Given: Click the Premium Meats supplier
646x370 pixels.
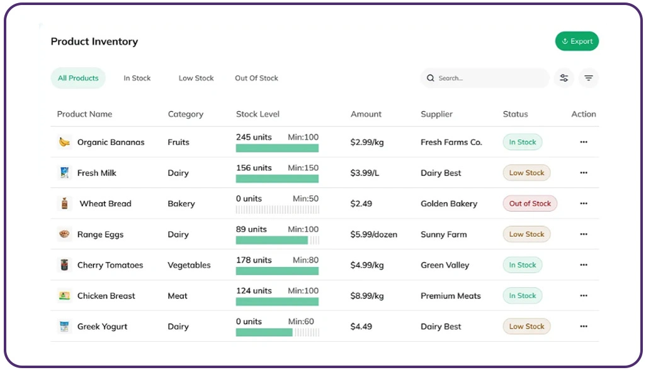Looking at the screenshot, I should coord(450,296).
